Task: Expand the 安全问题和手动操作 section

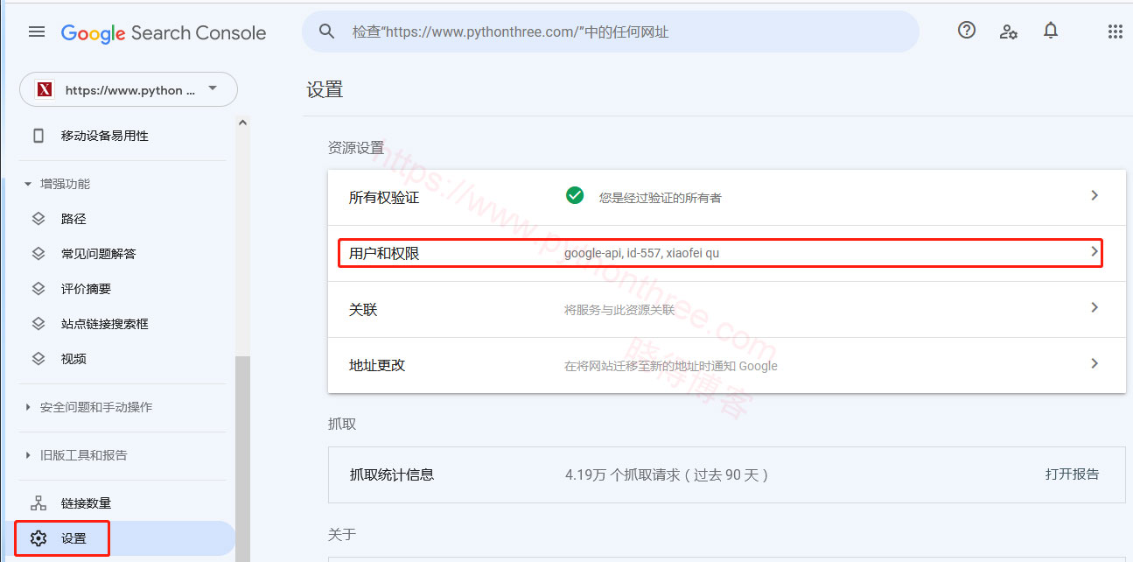Action: pos(87,407)
